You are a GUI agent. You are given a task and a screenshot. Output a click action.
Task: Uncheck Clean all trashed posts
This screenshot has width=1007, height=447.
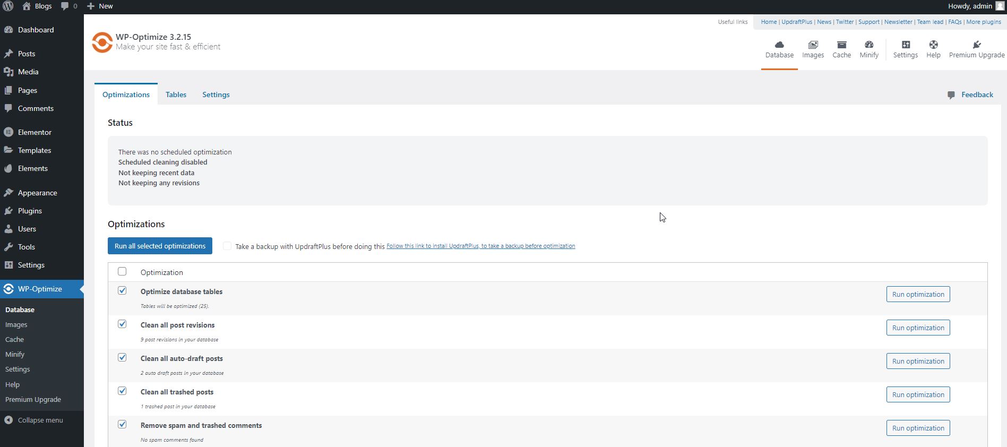point(122,391)
